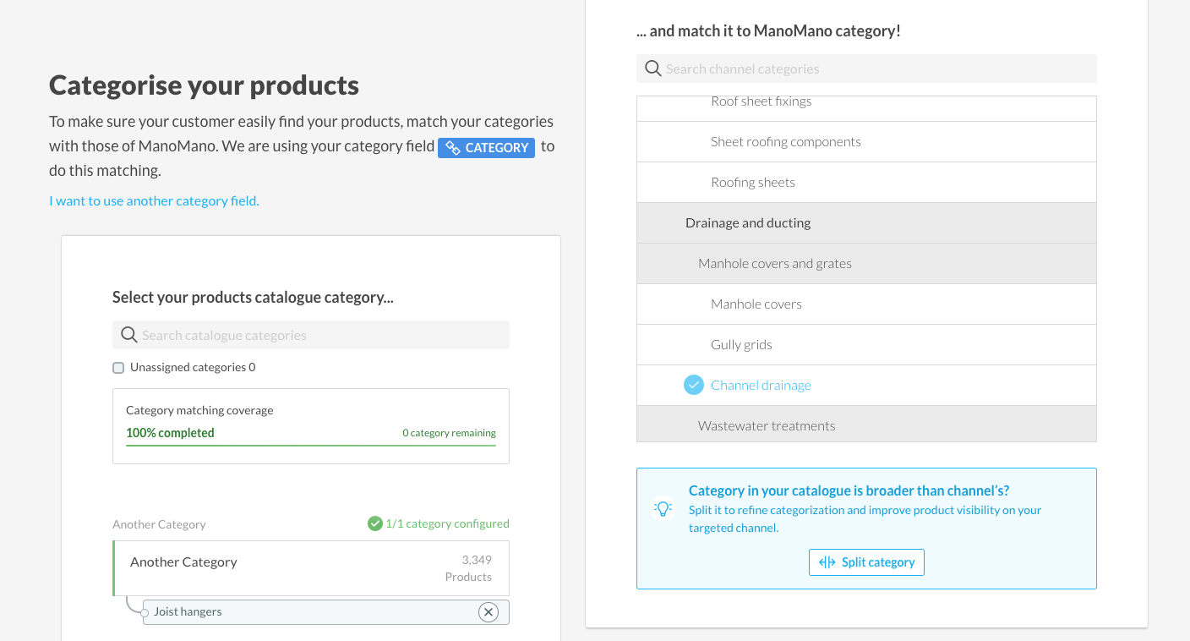Select the Gully grids category

click(x=741, y=345)
